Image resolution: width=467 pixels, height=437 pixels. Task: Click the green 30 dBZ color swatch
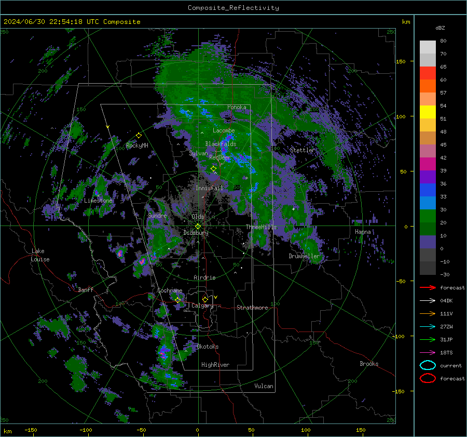(428, 216)
